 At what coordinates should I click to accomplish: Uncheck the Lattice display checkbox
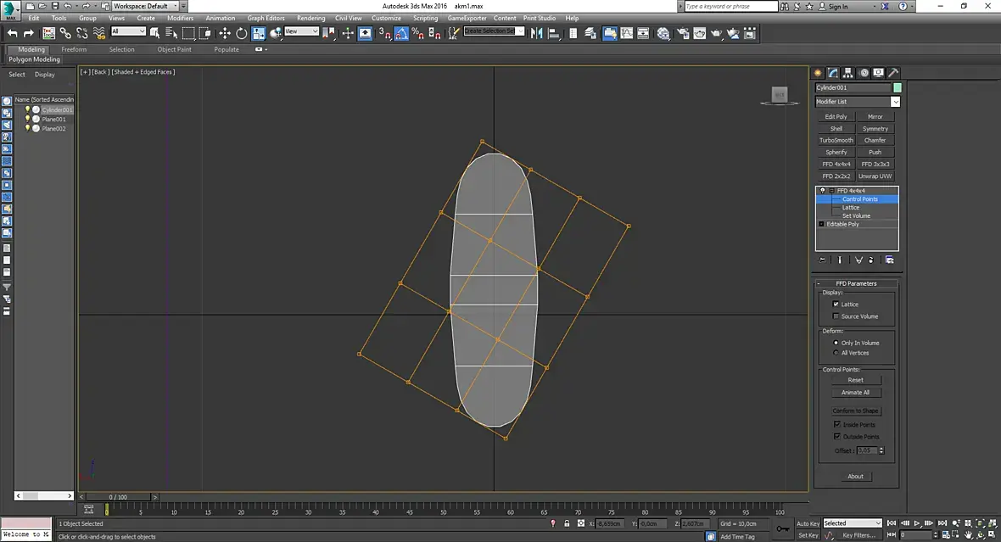click(x=836, y=304)
